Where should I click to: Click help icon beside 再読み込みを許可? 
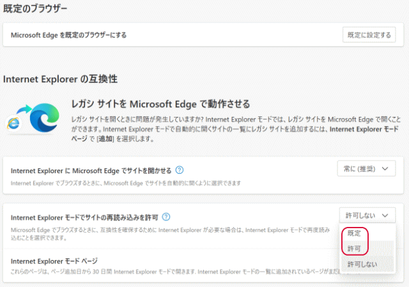[166, 217]
